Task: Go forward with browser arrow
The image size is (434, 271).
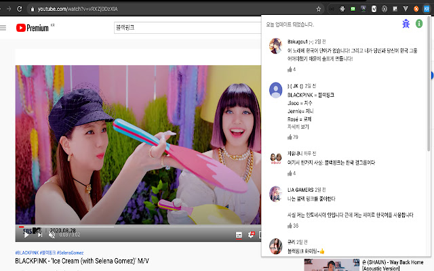Action: click(9, 9)
